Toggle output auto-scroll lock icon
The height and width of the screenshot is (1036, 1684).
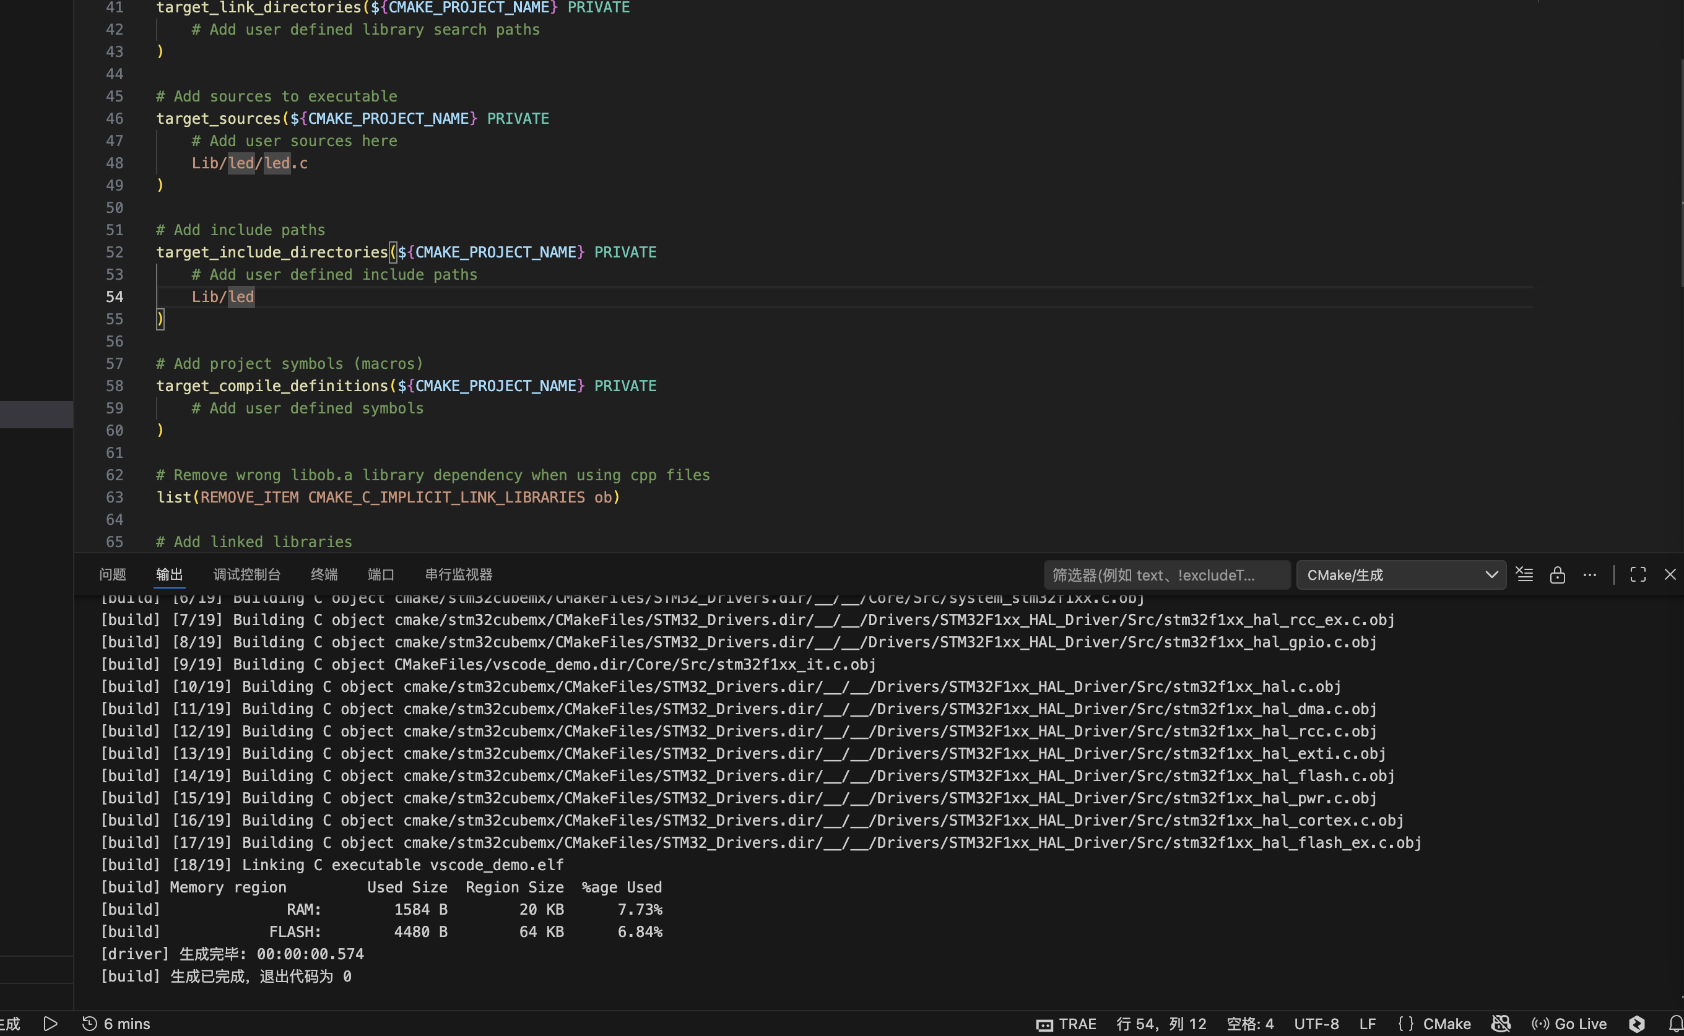coord(1557,574)
